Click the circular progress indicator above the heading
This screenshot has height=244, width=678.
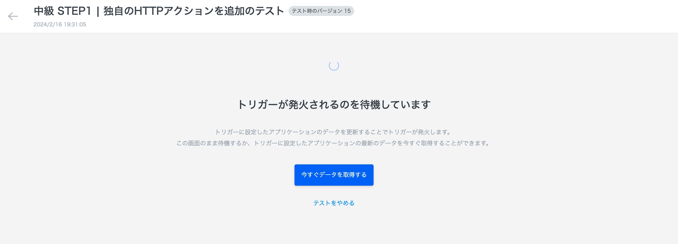click(334, 65)
